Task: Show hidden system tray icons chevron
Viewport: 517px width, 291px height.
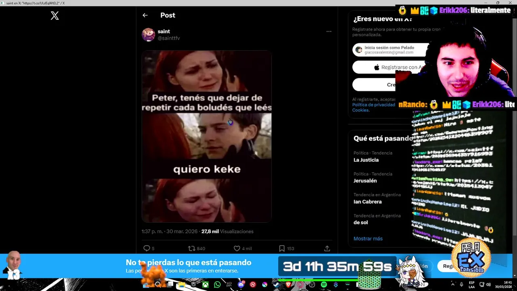Action: (453, 285)
